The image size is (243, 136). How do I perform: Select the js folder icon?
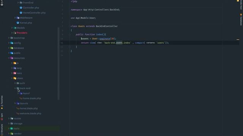15,63
